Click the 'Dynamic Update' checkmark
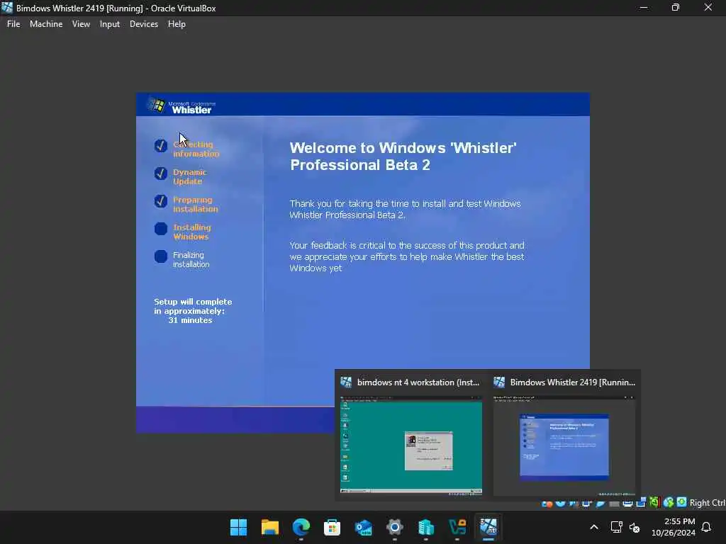Image resolution: width=726 pixels, height=544 pixels. tap(161, 174)
